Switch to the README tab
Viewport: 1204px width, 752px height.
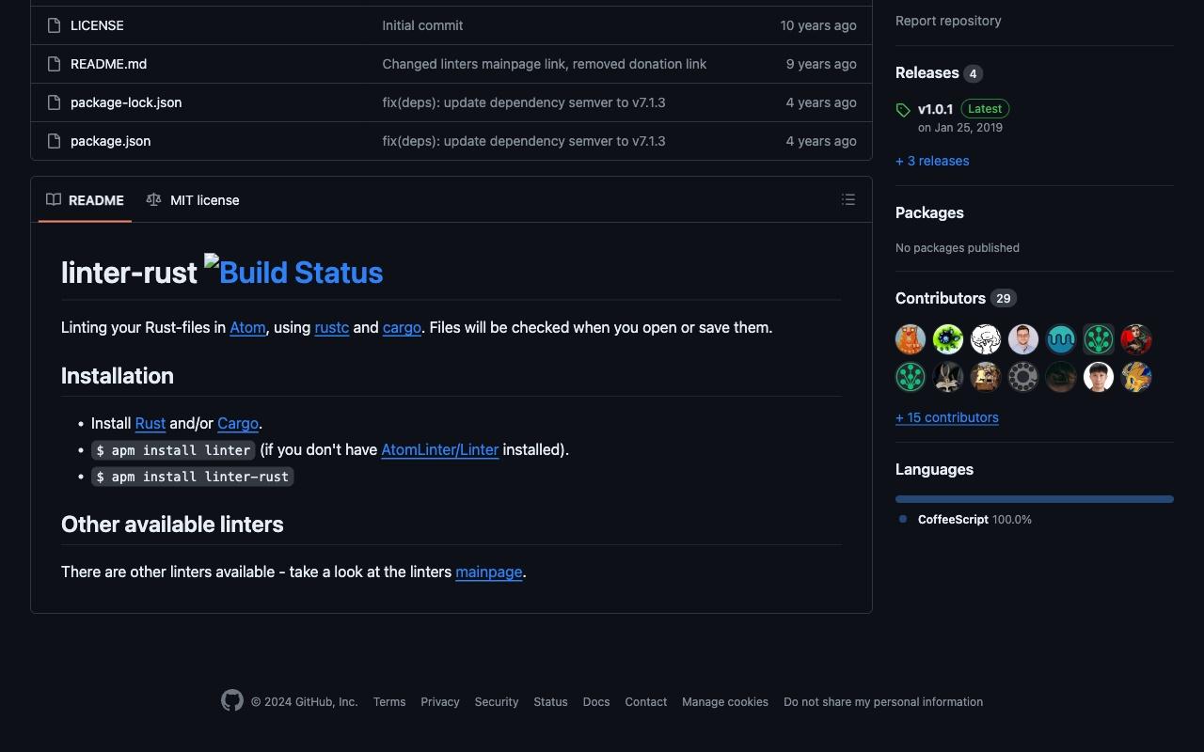pos(85,200)
